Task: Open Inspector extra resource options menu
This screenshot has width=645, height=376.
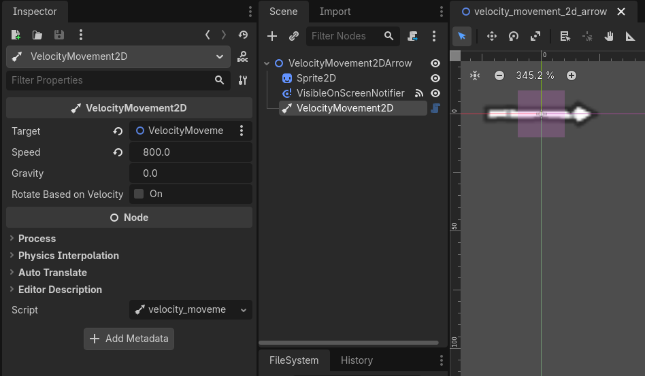Action: coord(80,35)
